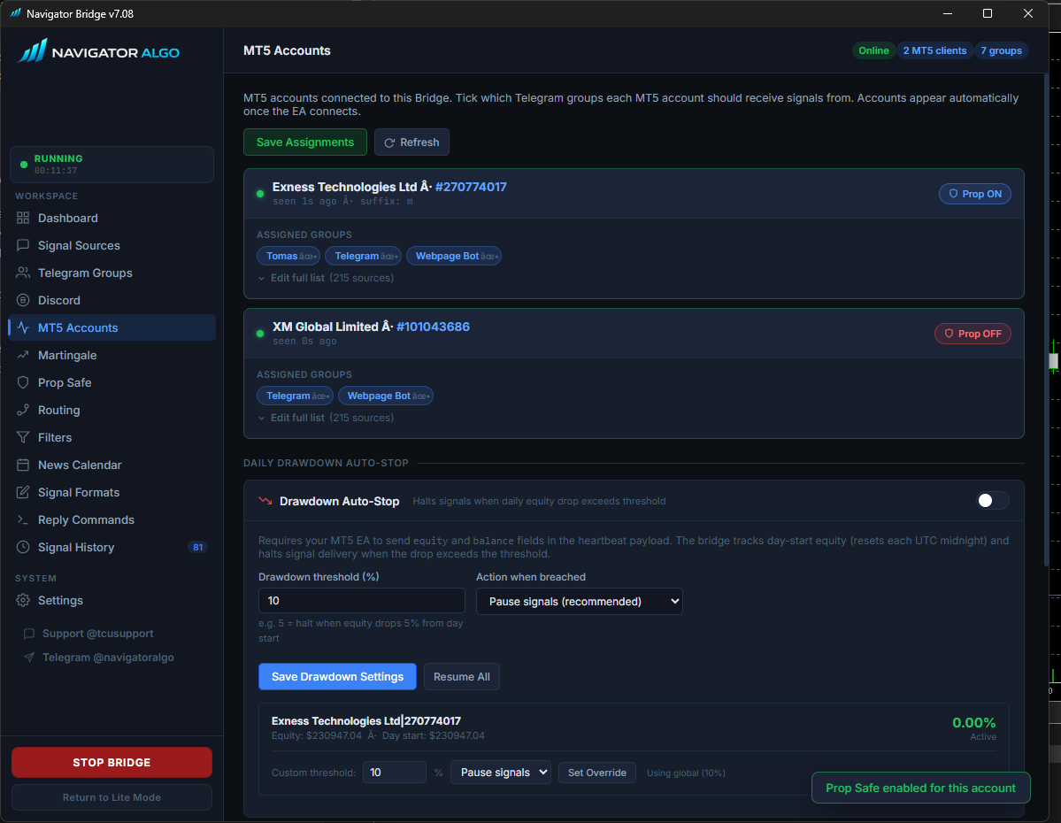The height and width of the screenshot is (823, 1061).
Task: Enable the Drawdown Auto-Stop switch
Action: [x=993, y=501]
